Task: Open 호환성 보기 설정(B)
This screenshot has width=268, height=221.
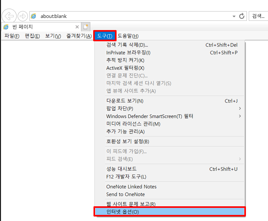Action: tap(170, 141)
